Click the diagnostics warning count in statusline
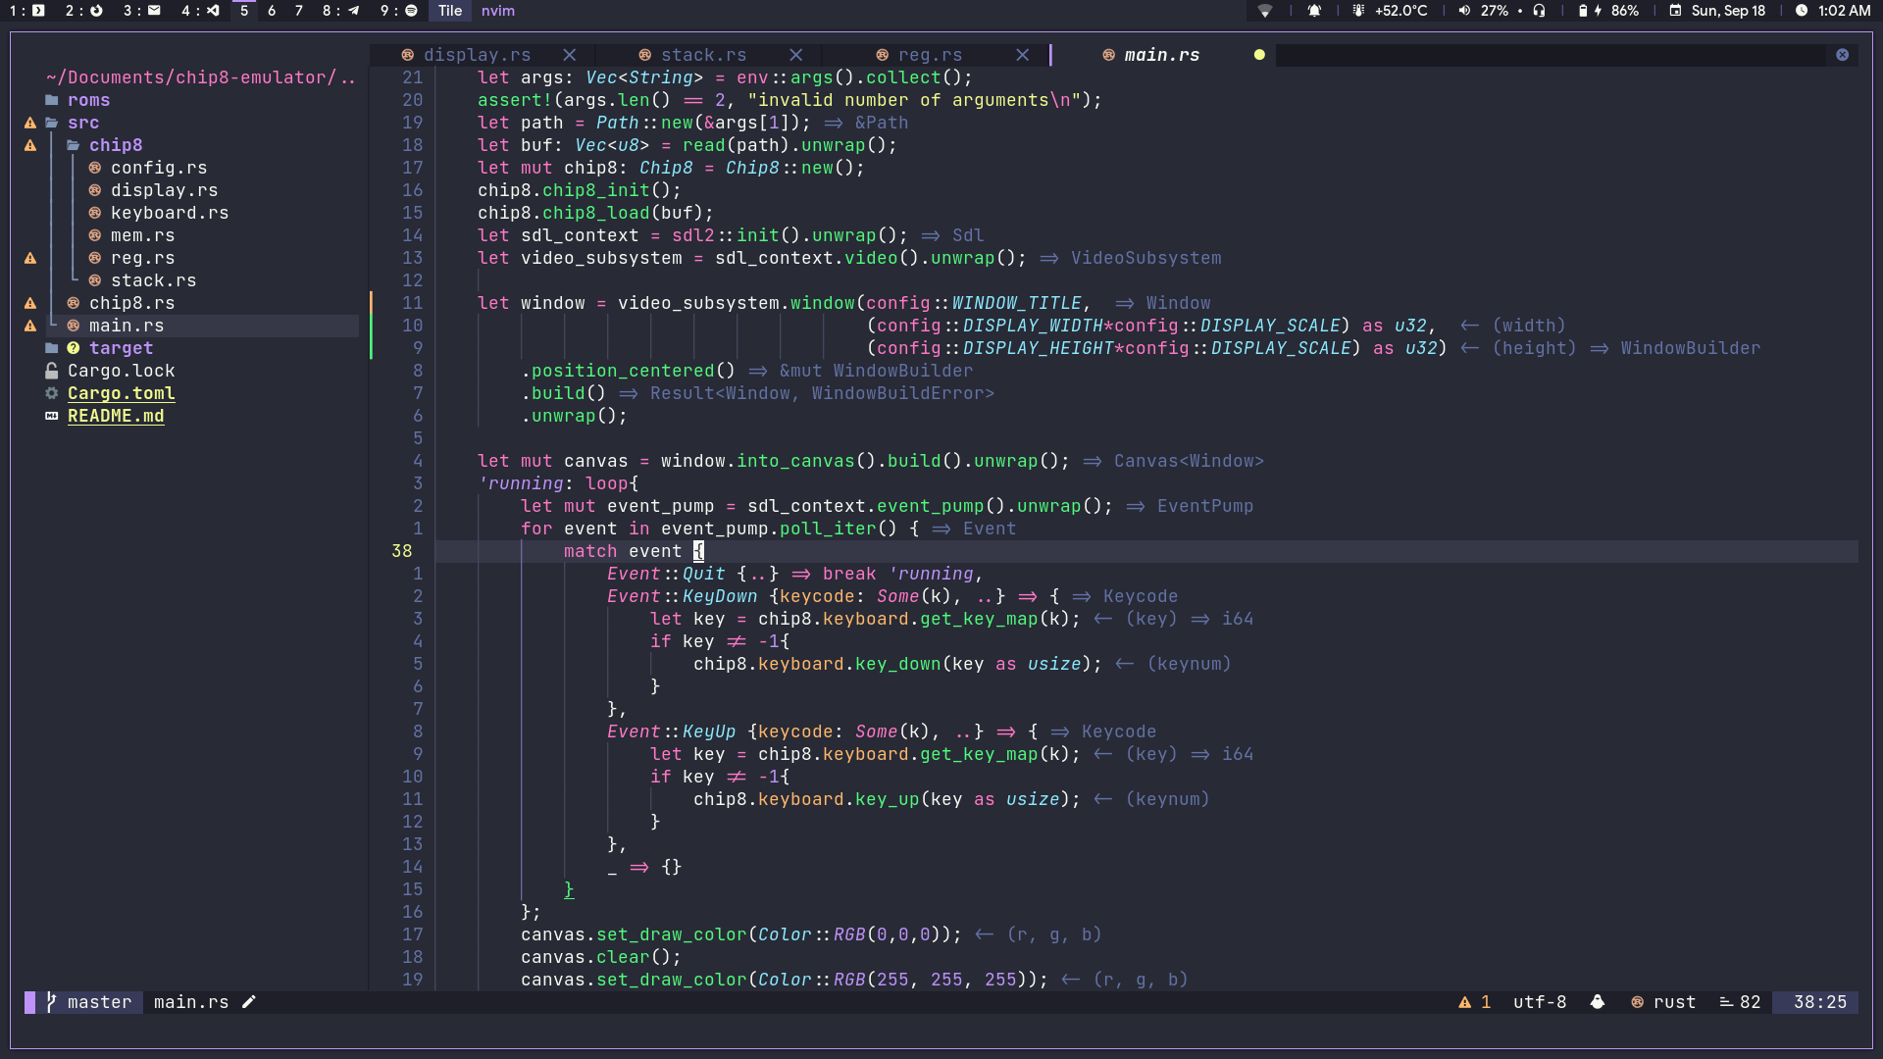Image resolution: width=1883 pixels, height=1059 pixels. pyautogui.click(x=1474, y=1002)
